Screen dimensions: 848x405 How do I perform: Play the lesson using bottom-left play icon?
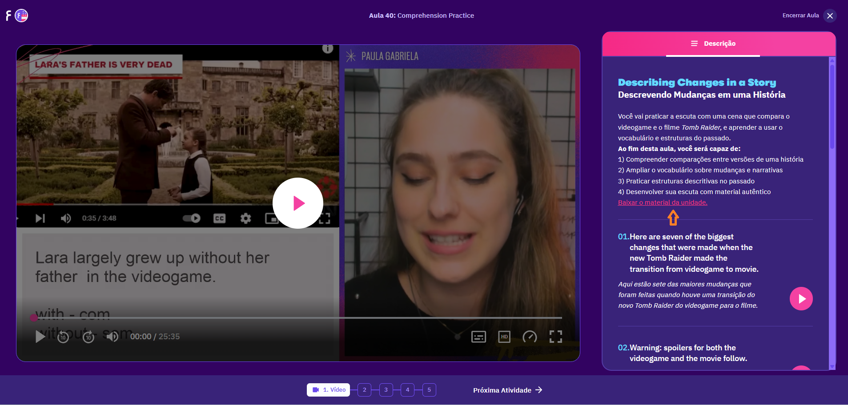(x=40, y=337)
